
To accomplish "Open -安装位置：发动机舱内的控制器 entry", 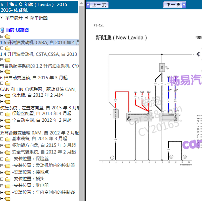I will (x=43, y=165).
